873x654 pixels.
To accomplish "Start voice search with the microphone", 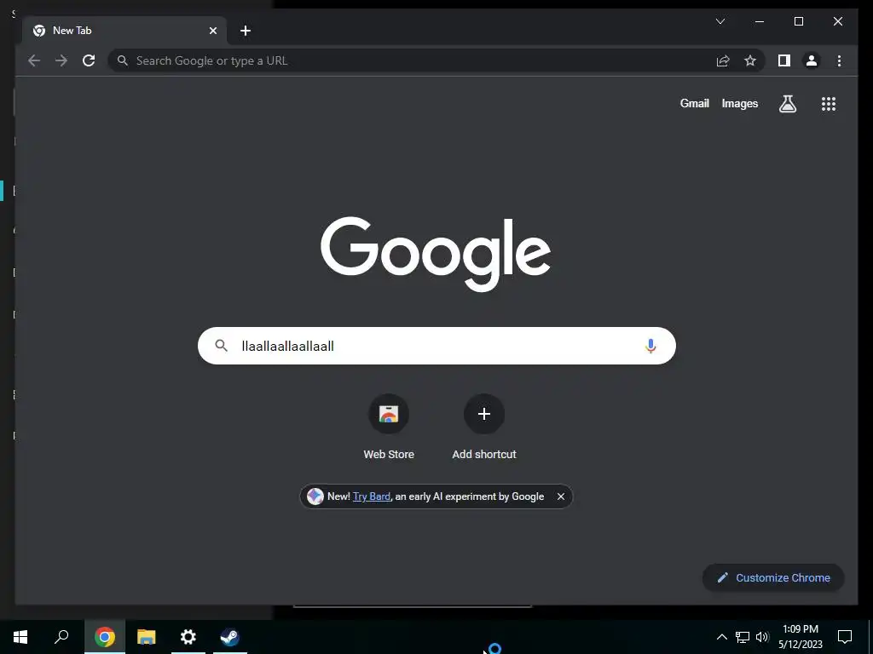I will tap(650, 346).
